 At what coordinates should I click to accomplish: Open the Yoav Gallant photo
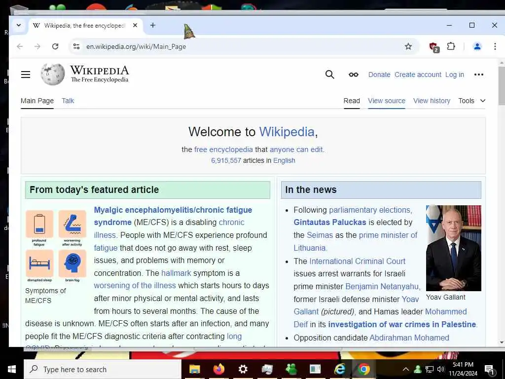coord(454,248)
